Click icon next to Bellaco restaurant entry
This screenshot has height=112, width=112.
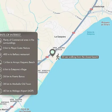(1, 55)
